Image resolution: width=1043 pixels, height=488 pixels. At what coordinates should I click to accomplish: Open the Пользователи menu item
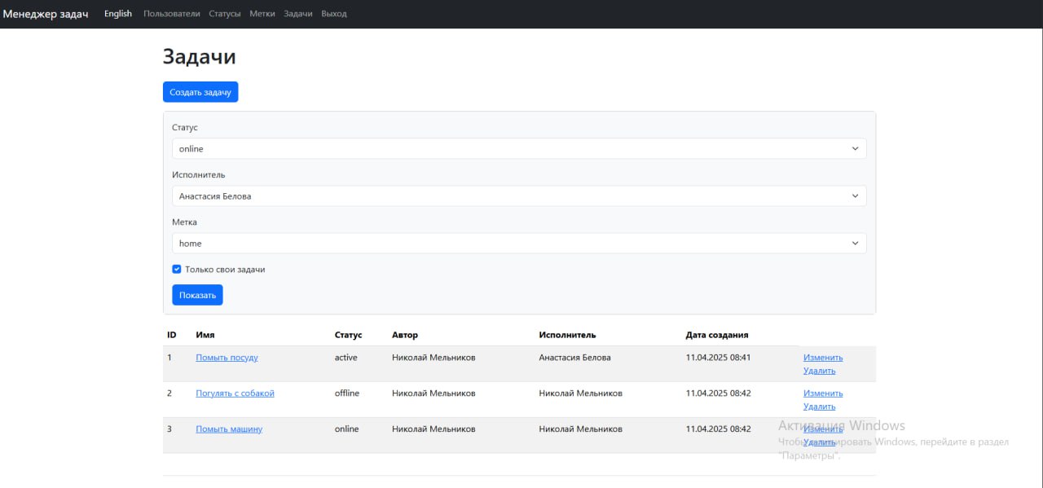tap(171, 14)
